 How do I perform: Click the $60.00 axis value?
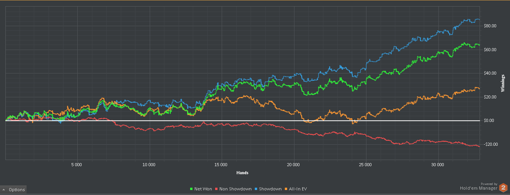[x=490, y=50]
